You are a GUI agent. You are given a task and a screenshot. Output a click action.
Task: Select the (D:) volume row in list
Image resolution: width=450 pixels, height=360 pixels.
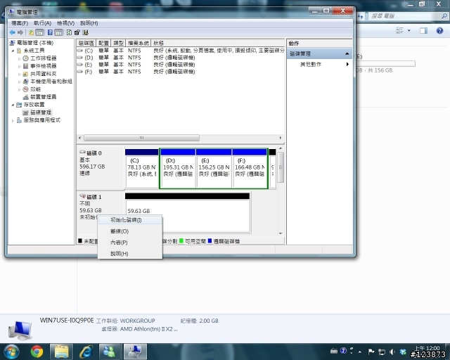tap(181, 58)
